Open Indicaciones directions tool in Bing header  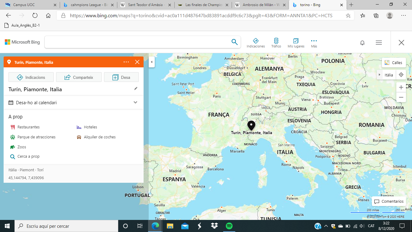(x=255, y=43)
